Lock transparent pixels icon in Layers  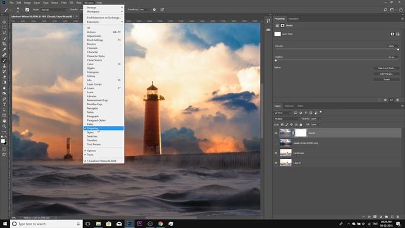pyautogui.click(x=282, y=125)
